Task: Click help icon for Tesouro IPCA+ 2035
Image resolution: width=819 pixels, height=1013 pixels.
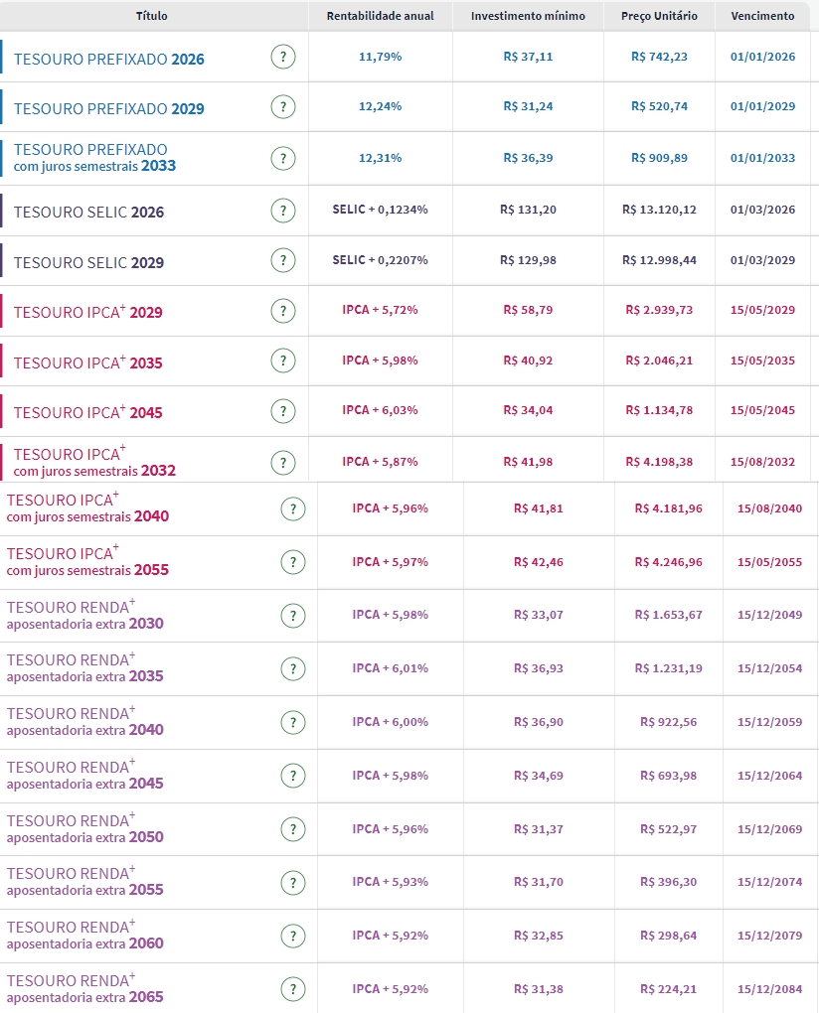Action: tap(283, 362)
